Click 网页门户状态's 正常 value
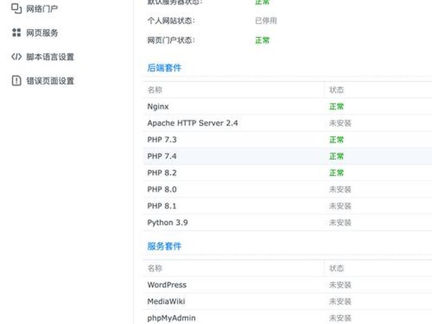Screen dimensions: 432x324 pyautogui.click(x=262, y=40)
